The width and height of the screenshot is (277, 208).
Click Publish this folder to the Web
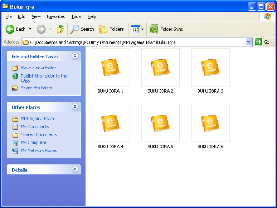44,78
